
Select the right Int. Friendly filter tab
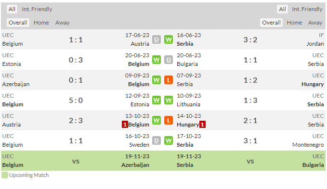click(307, 9)
